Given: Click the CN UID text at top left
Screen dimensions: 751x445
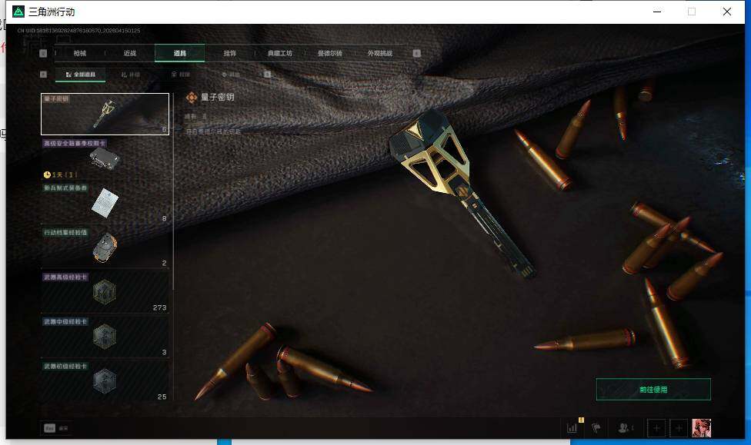Looking at the screenshot, I should [79, 31].
